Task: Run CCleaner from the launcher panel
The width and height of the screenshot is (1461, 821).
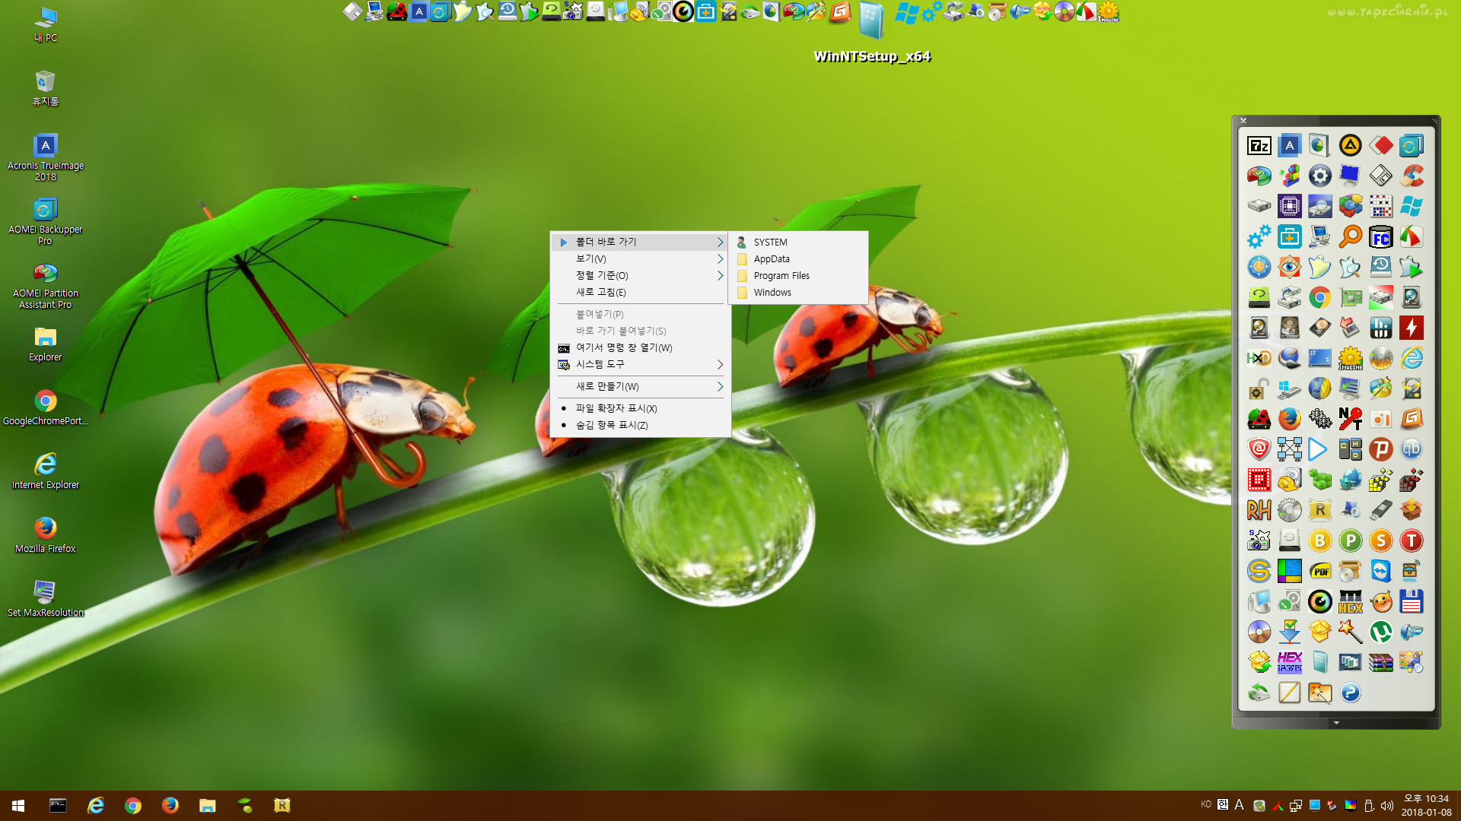Action: click(1411, 176)
